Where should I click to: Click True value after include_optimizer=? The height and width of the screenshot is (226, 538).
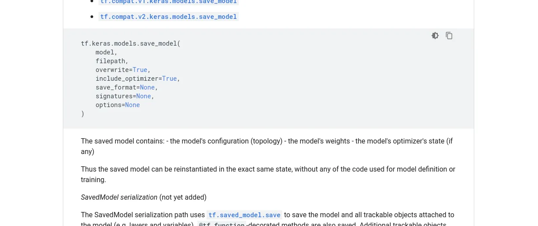[x=169, y=79]
